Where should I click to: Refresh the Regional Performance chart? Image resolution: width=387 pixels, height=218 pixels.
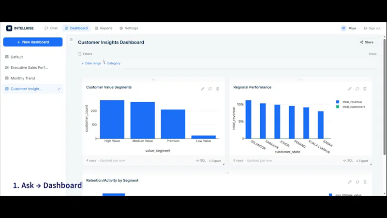tap(357, 89)
